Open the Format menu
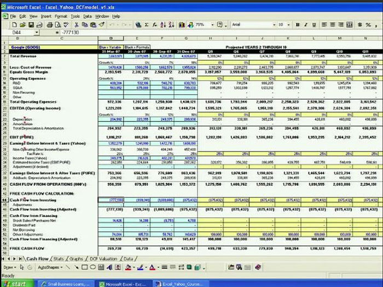Image resolution: width=383 pixels, height=287 pixels. click(x=61, y=16)
